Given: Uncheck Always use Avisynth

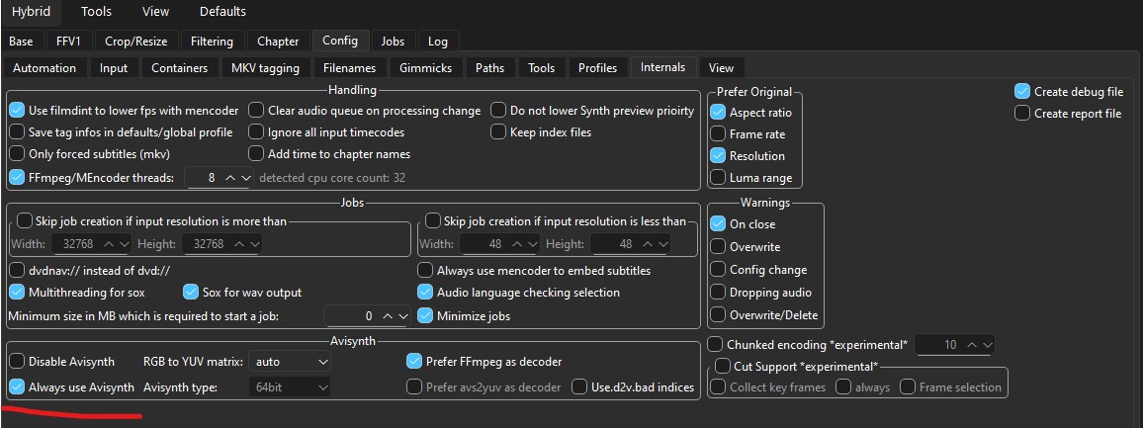Looking at the screenshot, I should (x=17, y=387).
